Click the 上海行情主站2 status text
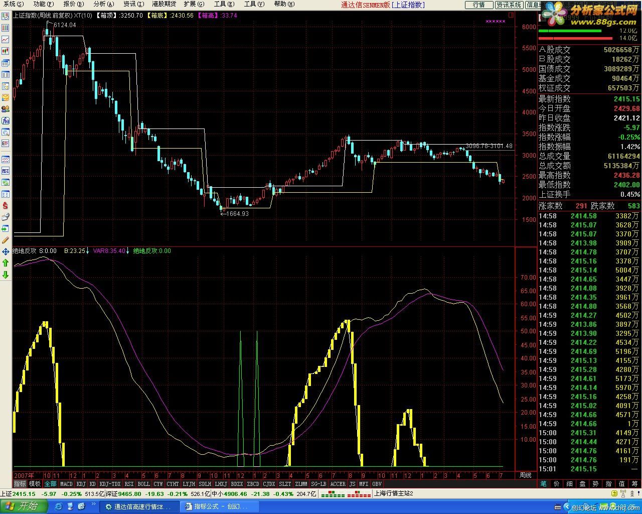 click(x=394, y=494)
